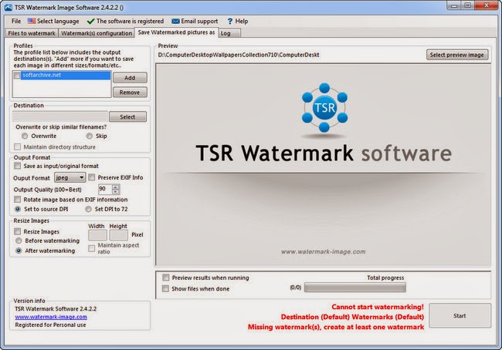Click the resize Height field
This screenshot has width=502, height=350.
[x=119, y=235]
